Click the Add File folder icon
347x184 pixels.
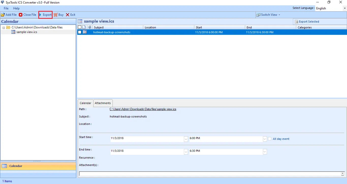point(3,15)
